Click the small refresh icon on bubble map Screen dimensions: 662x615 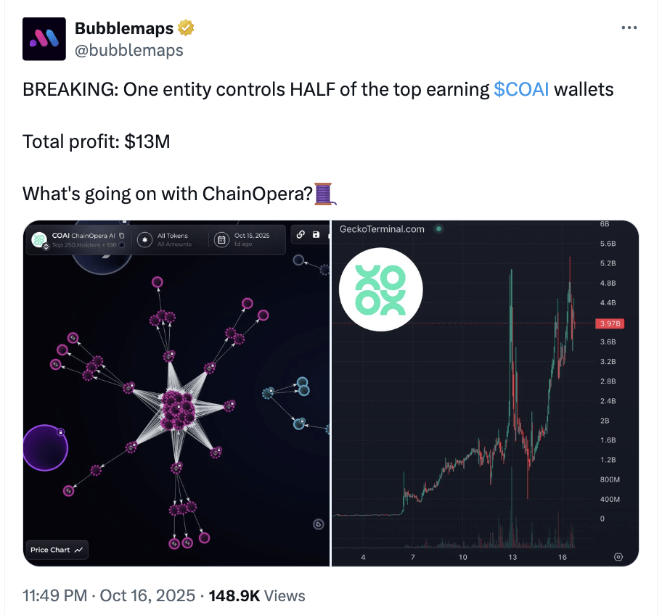click(318, 524)
